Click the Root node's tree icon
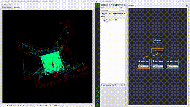 click(156, 40)
